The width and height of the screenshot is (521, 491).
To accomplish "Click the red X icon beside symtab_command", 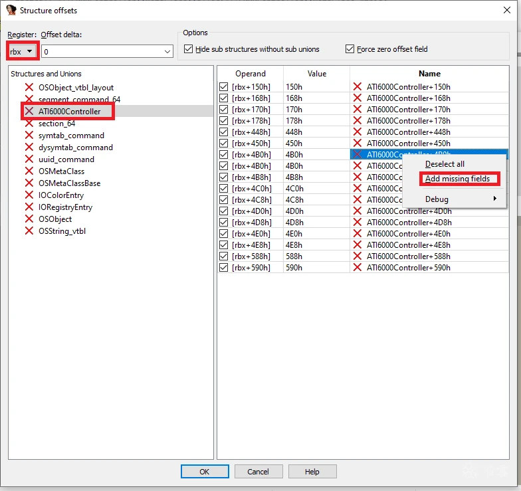I will [x=29, y=136].
